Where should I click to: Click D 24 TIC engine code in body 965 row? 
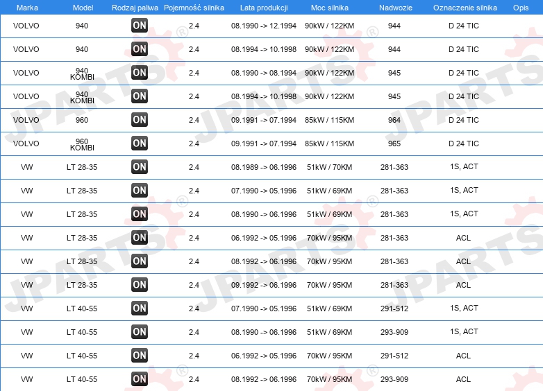464,144
